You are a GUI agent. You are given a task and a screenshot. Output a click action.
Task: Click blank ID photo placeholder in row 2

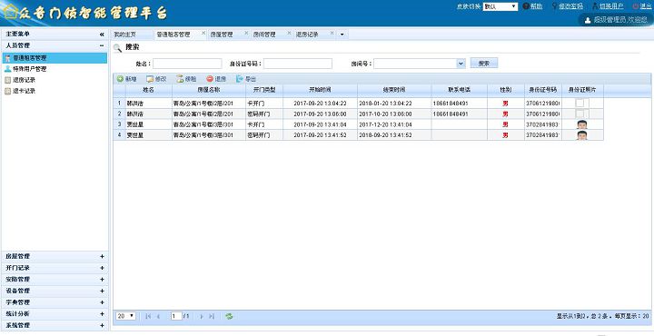tap(582, 114)
